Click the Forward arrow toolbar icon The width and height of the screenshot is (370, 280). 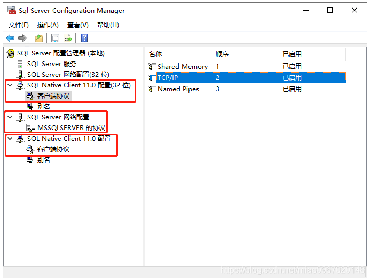[x=22, y=38]
